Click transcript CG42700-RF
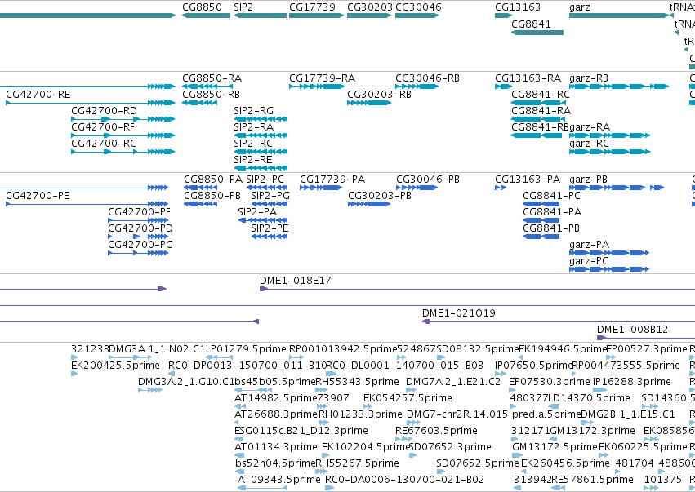 tap(123, 135)
